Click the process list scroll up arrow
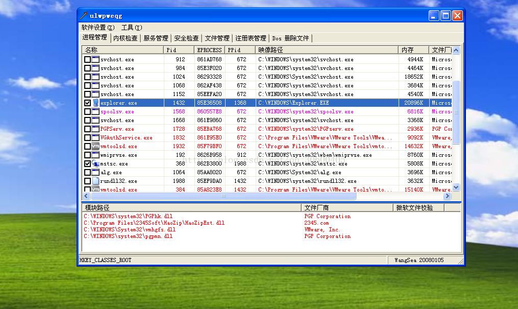This screenshot has width=518, height=309. 456,50
